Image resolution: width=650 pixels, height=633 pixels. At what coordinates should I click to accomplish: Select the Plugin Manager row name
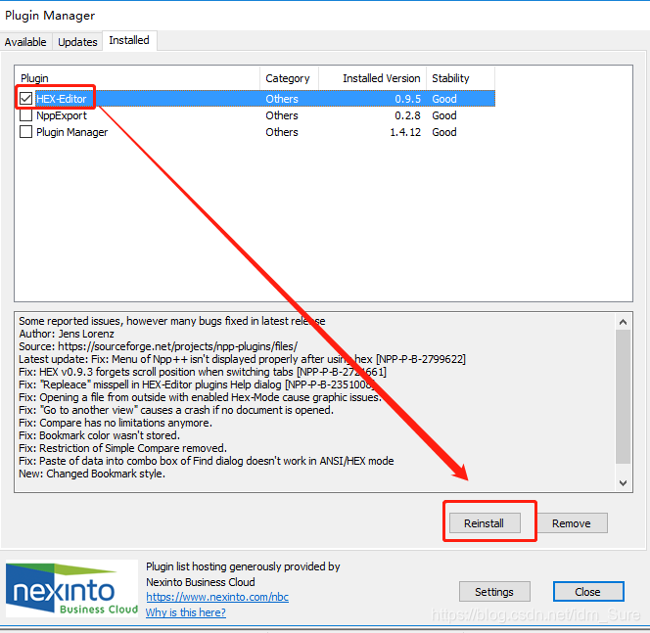(72, 132)
